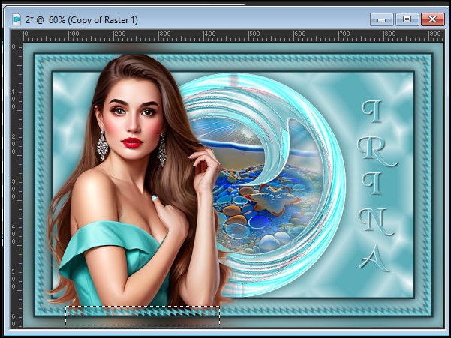Maximize the 2* image window
Image resolution: width=451 pixels, height=338 pixels.
click(407, 19)
